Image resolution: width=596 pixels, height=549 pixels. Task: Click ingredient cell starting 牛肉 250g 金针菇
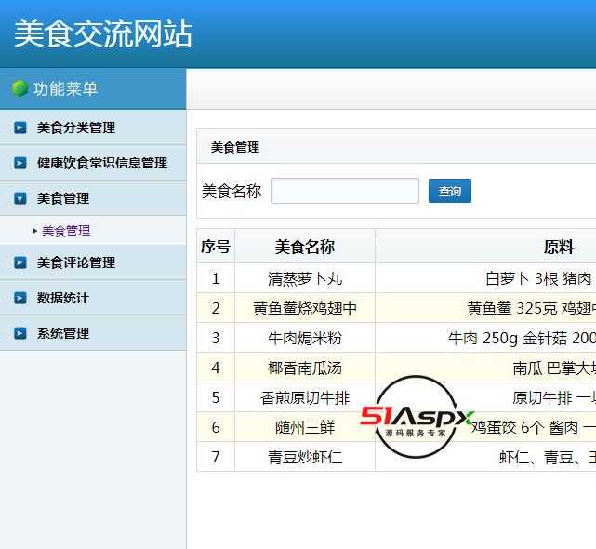tap(485, 338)
